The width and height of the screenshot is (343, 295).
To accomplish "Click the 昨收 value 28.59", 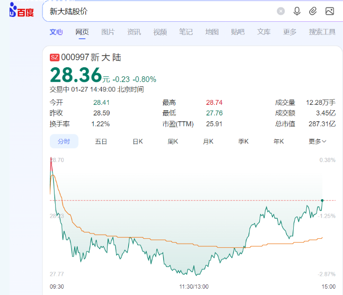I will click(x=101, y=113).
